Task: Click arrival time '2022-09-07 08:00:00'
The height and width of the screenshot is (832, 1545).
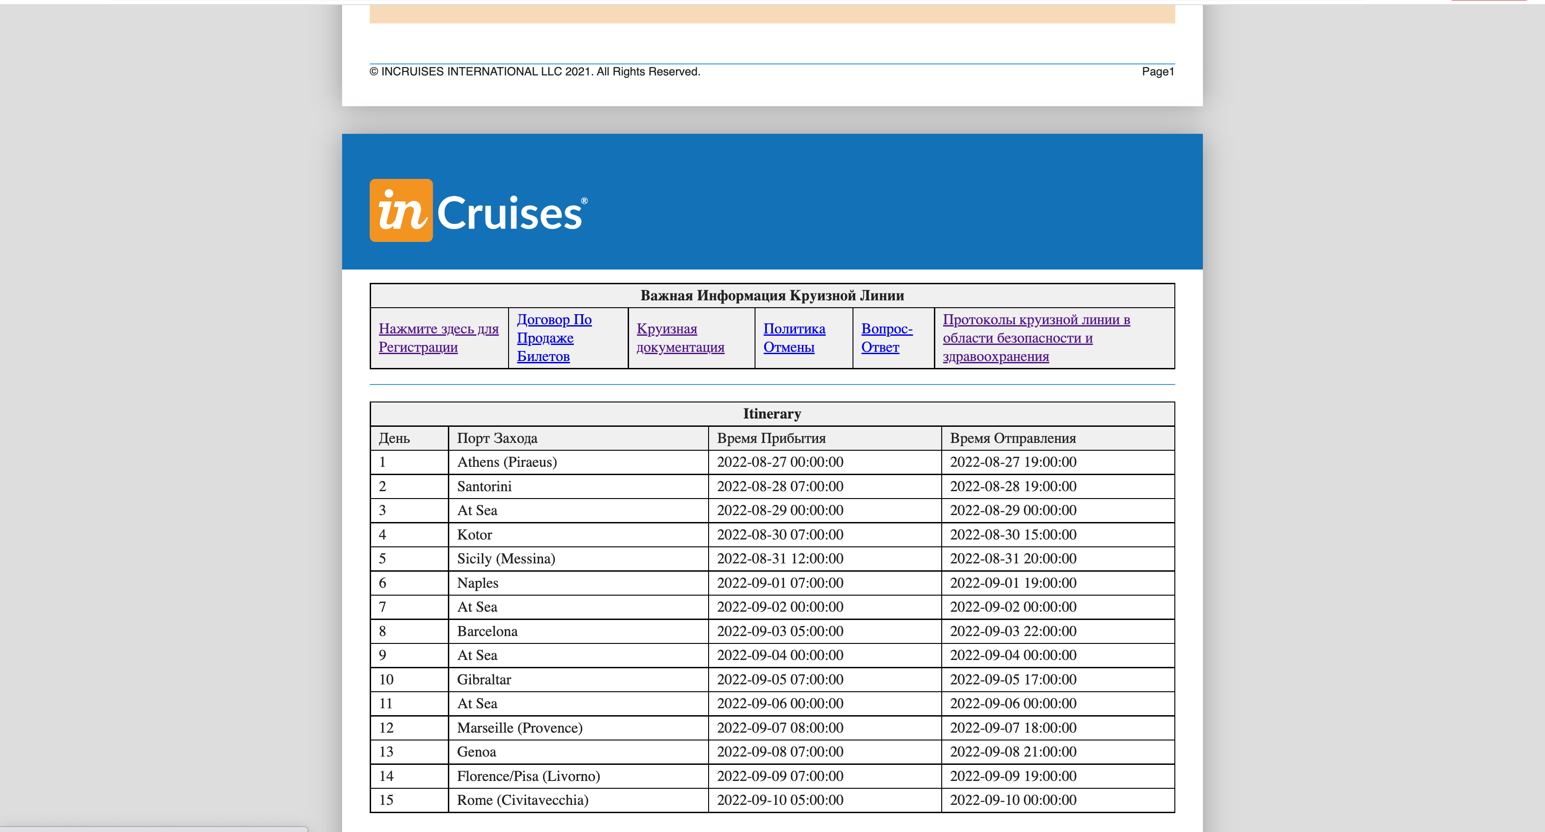Action: (x=780, y=728)
